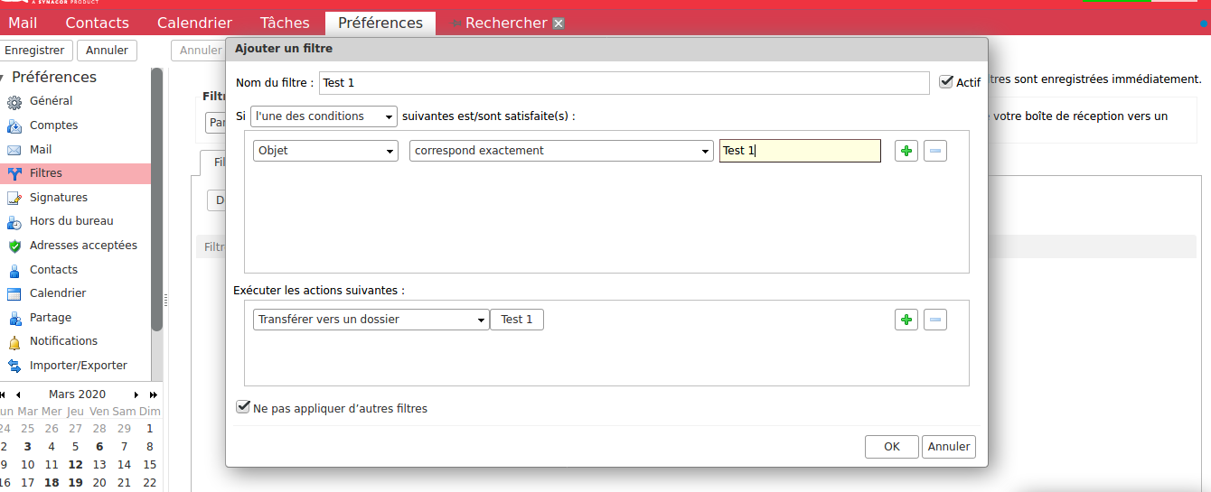Uncheck Ne pas appliquer d'autres filtres
This screenshot has width=1211, height=492.
[242, 407]
